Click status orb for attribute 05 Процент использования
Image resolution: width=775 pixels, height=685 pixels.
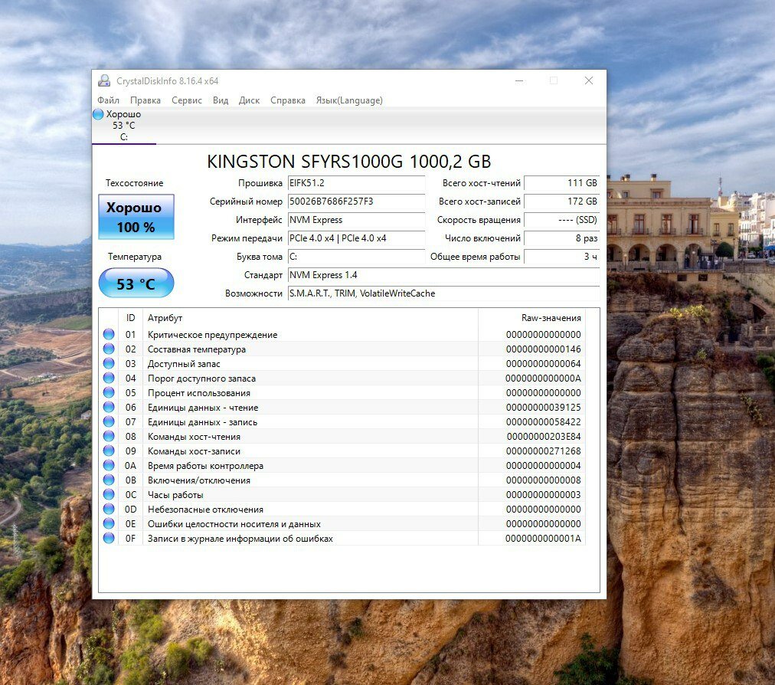pos(109,393)
